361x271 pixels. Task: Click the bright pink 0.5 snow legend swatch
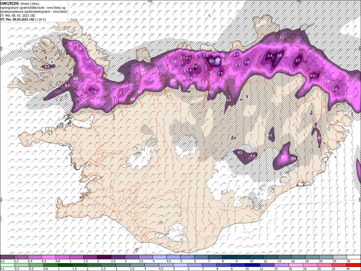point(49,257)
